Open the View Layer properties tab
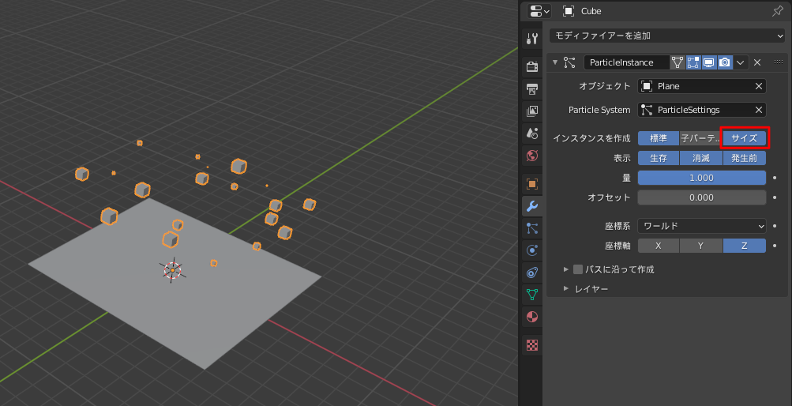 point(532,111)
